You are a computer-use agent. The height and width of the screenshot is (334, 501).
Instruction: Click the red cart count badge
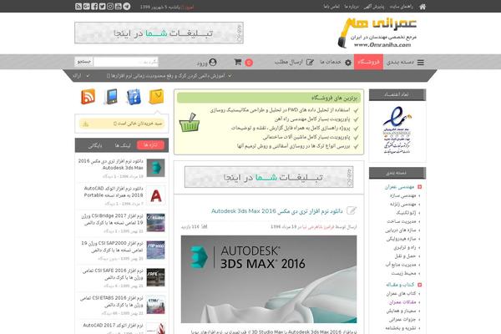(x=249, y=63)
